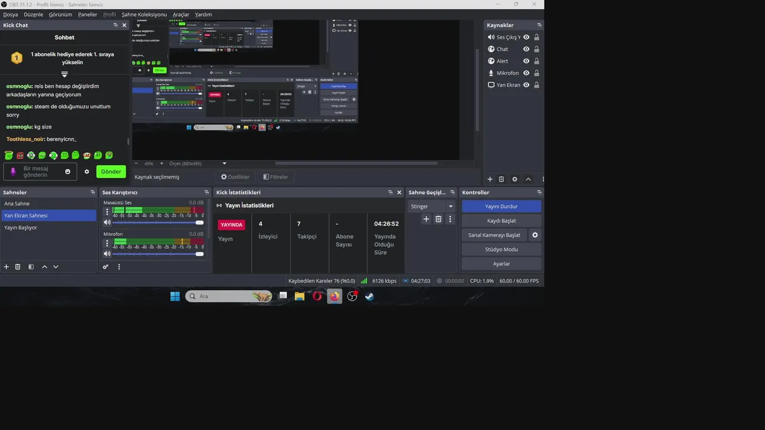
Task: Open preview scale dropdown arrow
Action: click(225, 163)
